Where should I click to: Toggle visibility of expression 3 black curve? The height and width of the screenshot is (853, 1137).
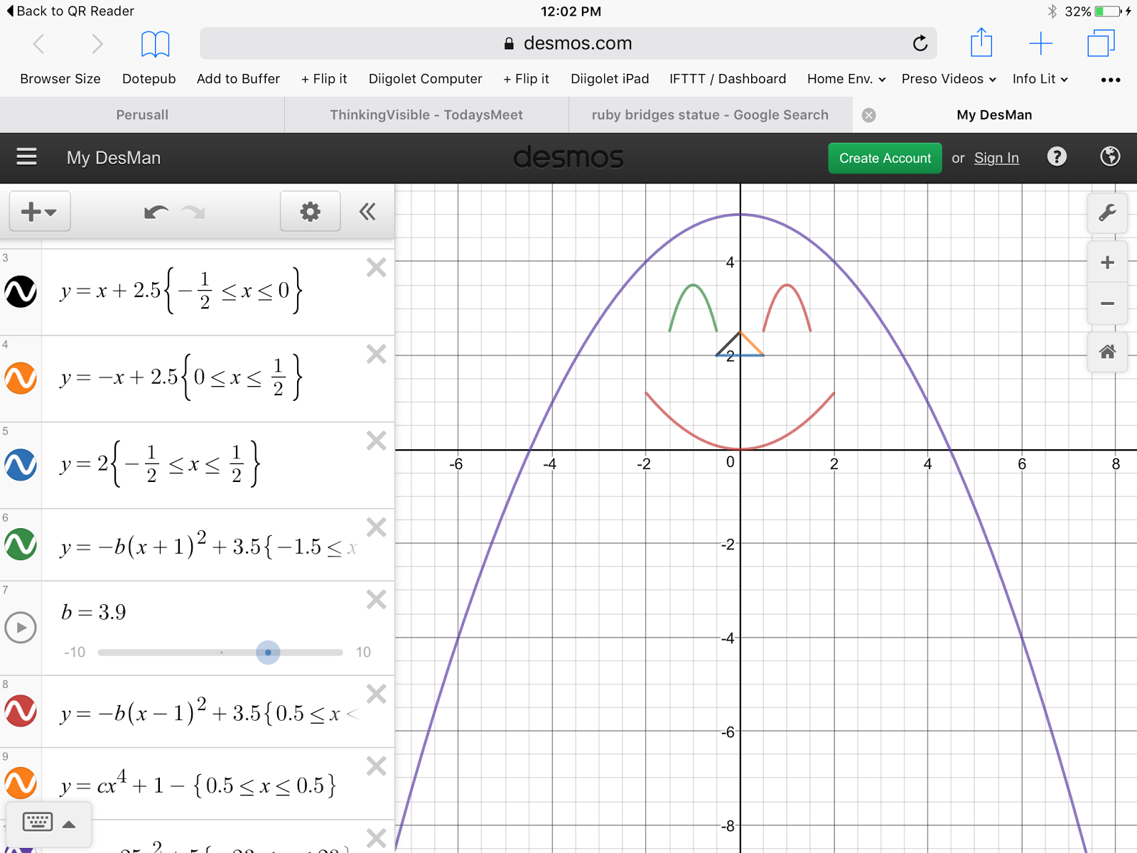21,291
